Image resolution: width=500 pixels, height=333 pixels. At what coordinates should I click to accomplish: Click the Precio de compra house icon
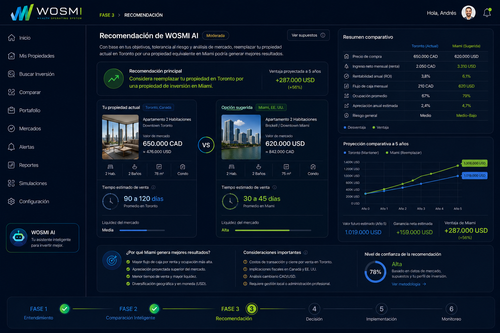[346, 56]
